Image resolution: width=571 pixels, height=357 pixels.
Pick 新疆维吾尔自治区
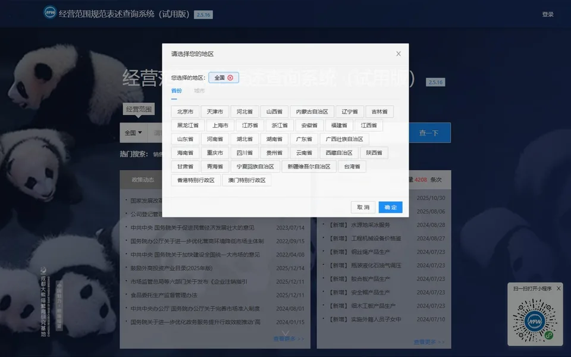309,167
